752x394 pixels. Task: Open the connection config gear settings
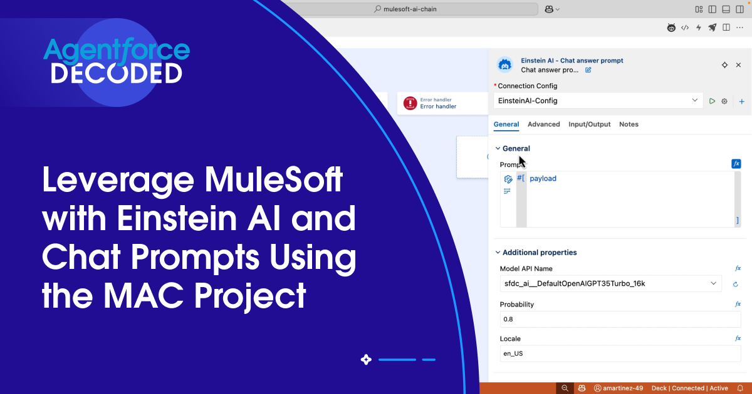point(724,101)
